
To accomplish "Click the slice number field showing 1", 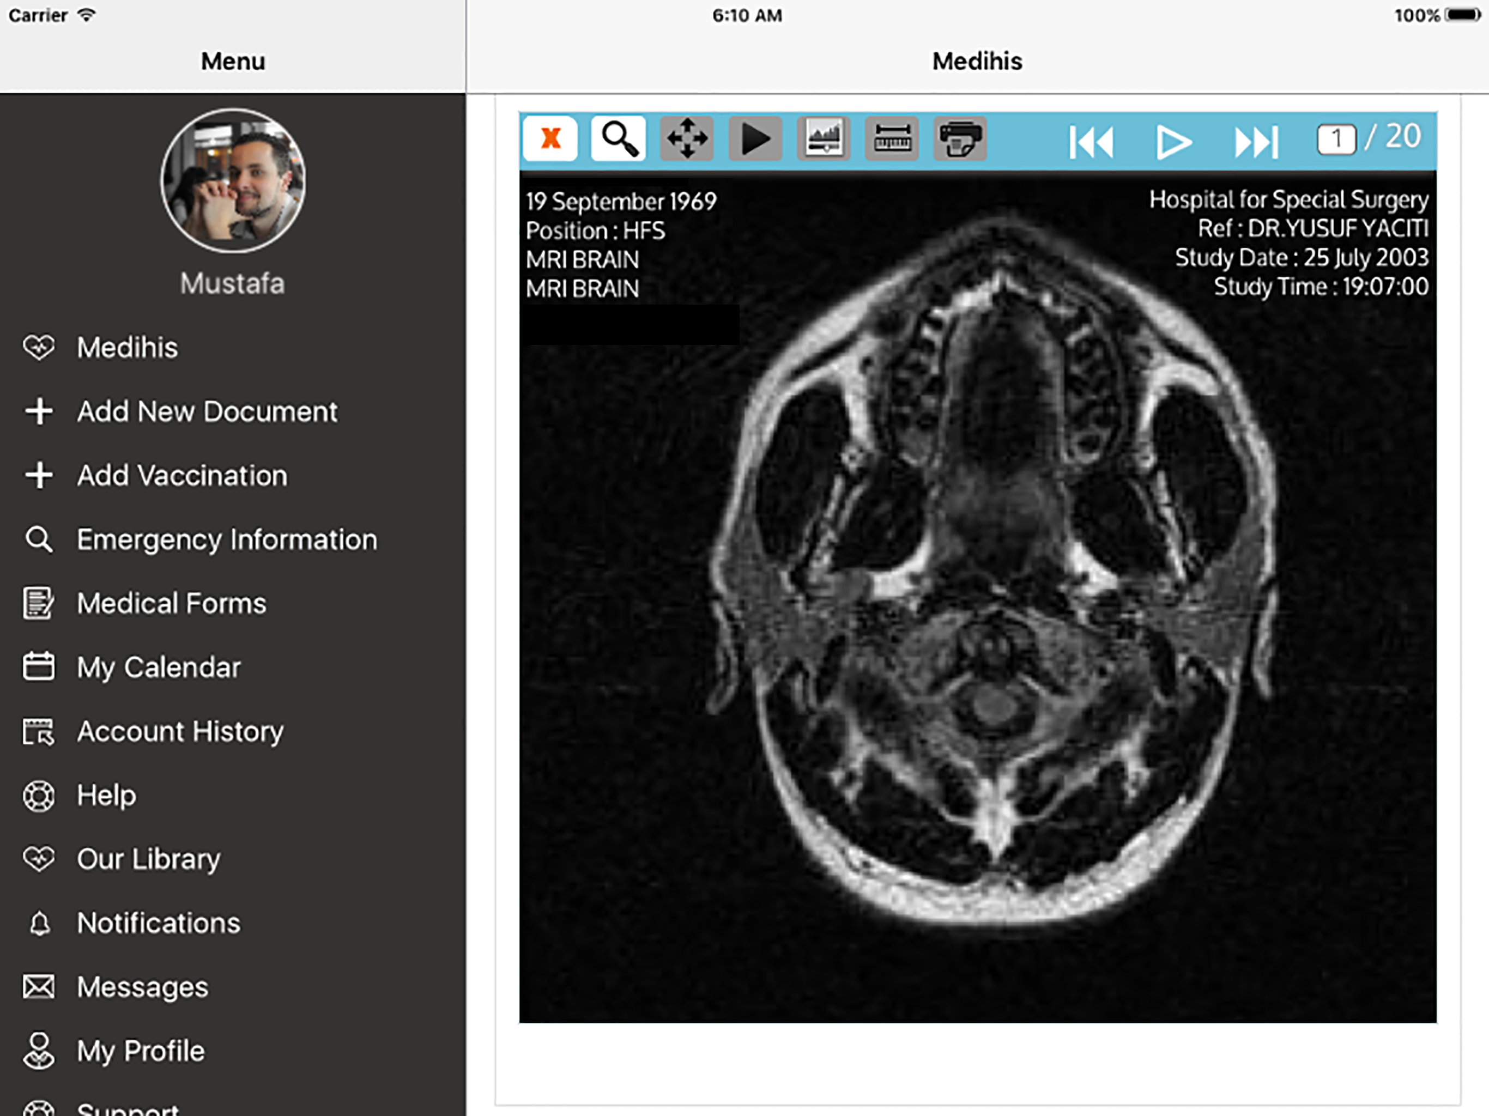I will [1336, 139].
